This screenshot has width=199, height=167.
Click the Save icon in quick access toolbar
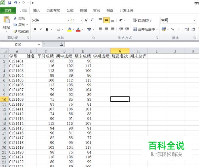coord(10,3)
